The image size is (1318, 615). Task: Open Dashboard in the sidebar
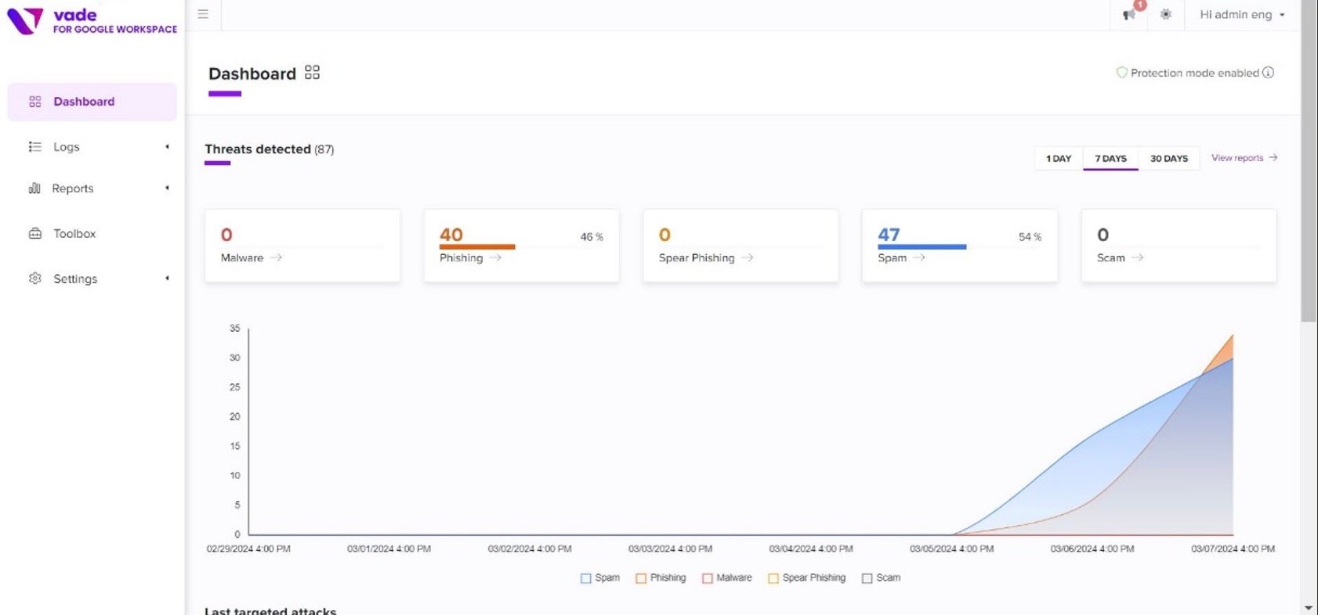[92, 102]
